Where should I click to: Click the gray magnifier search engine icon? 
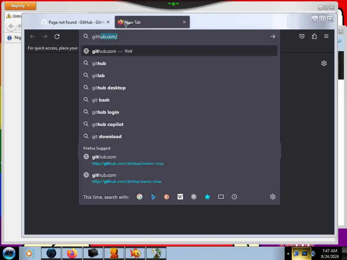click(x=193, y=197)
